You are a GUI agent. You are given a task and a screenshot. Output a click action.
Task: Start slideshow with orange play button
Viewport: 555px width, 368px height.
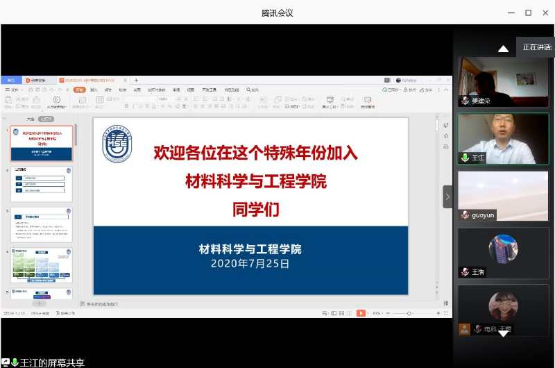coord(361,313)
